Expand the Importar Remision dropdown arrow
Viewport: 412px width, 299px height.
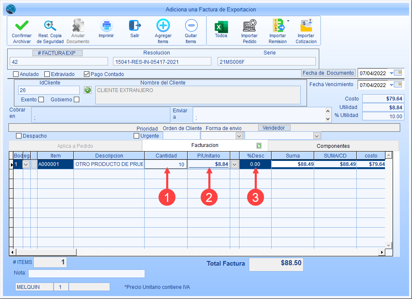(x=288, y=21)
